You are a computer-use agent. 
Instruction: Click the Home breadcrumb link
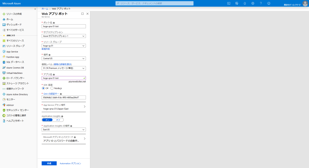tap(45, 9)
